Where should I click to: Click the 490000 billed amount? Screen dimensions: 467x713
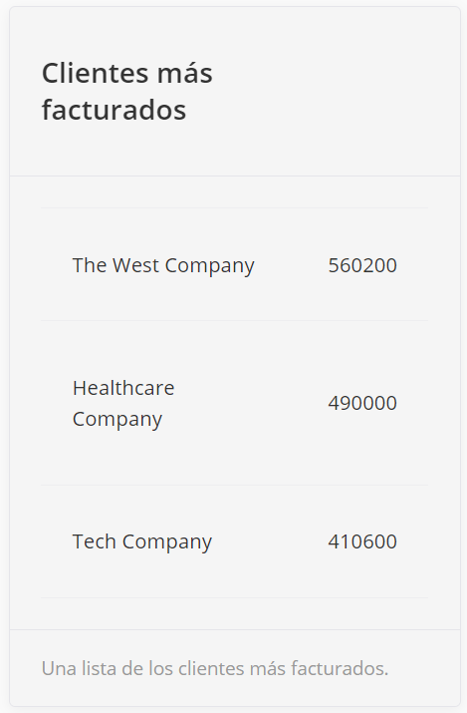click(362, 403)
